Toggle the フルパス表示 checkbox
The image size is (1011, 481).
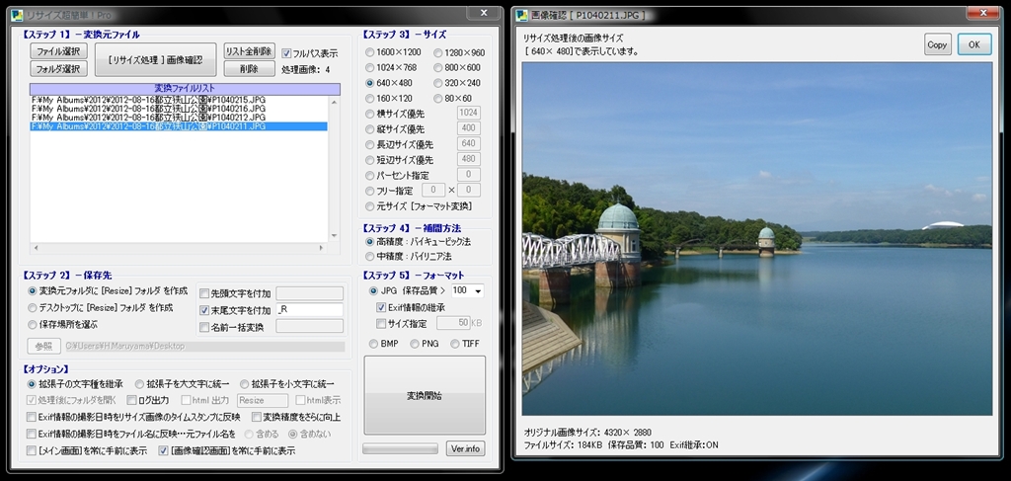[x=286, y=53]
